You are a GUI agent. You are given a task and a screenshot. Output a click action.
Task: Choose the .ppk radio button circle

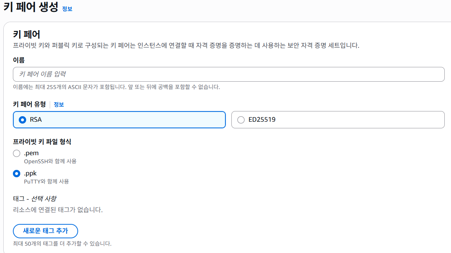[x=17, y=174]
